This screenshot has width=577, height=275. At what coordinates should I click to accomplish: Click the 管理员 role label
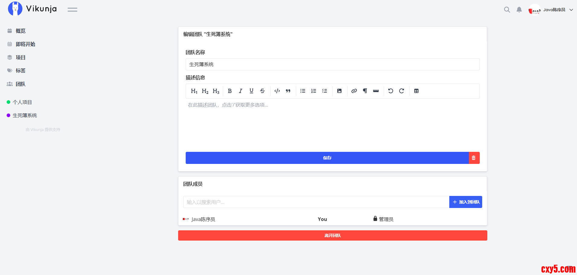click(386, 219)
